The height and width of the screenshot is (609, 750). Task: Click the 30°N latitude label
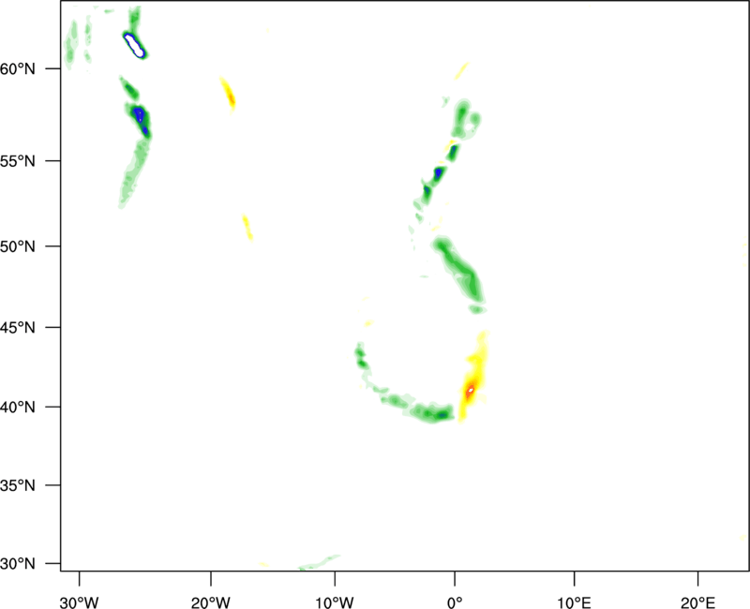pyautogui.click(x=18, y=564)
